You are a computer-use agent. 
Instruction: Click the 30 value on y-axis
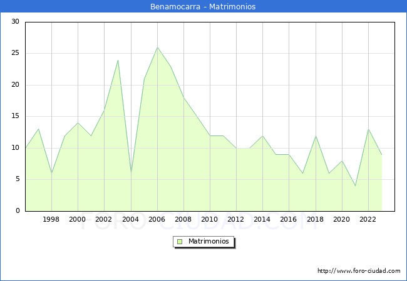tap(15, 22)
